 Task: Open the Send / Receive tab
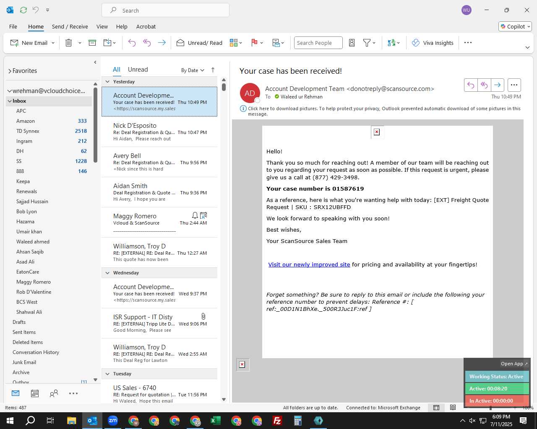click(x=70, y=26)
